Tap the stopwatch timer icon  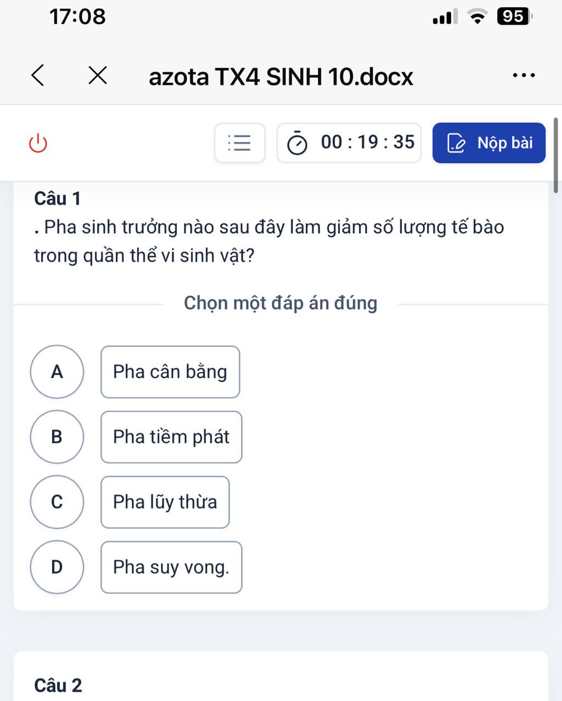pos(297,144)
